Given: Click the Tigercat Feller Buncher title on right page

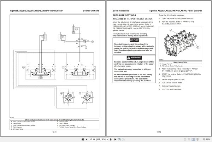Looking at the screenshot, I should pos(176,11).
